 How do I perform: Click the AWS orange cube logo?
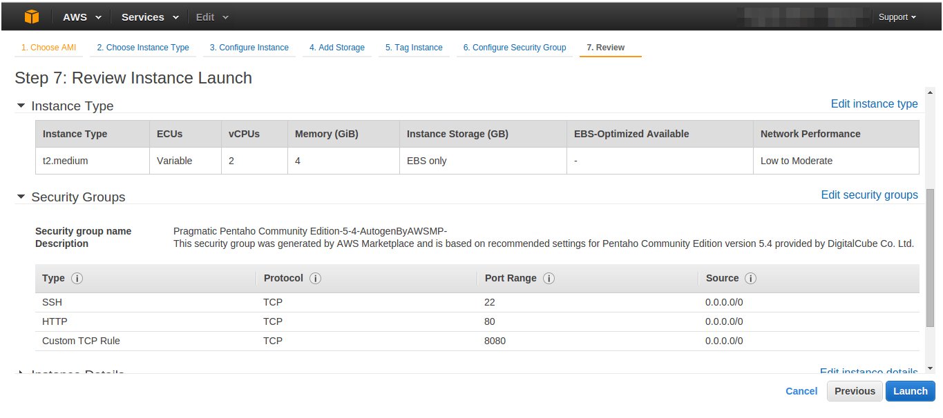[32, 16]
